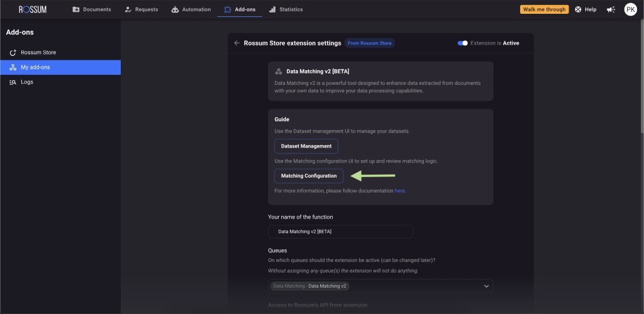Click the Rossum logo

coord(33,9)
